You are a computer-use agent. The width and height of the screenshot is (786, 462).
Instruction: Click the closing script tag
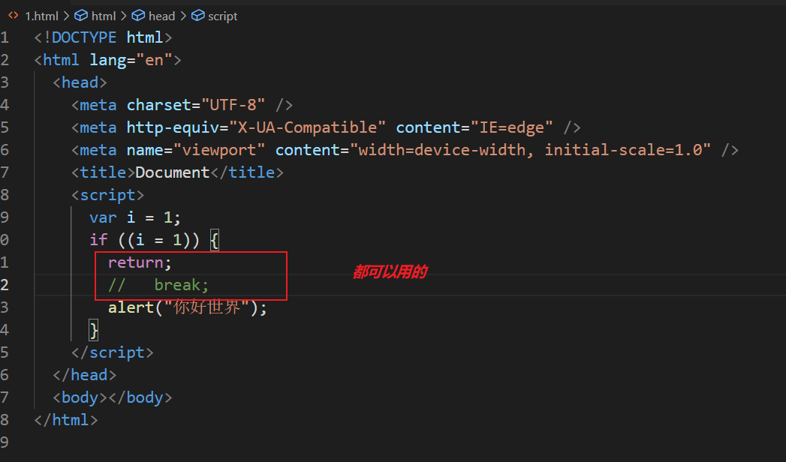pyautogui.click(x=113, y=353)
